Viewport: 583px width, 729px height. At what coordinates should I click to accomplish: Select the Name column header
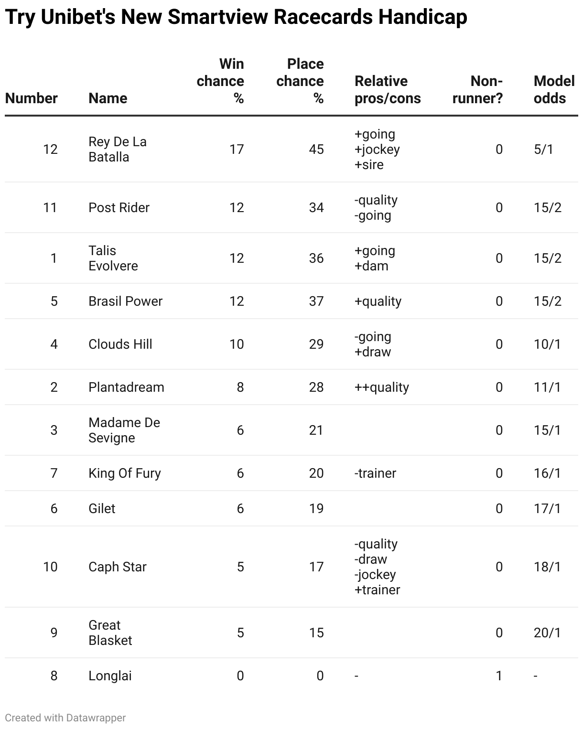pos(108,98)
